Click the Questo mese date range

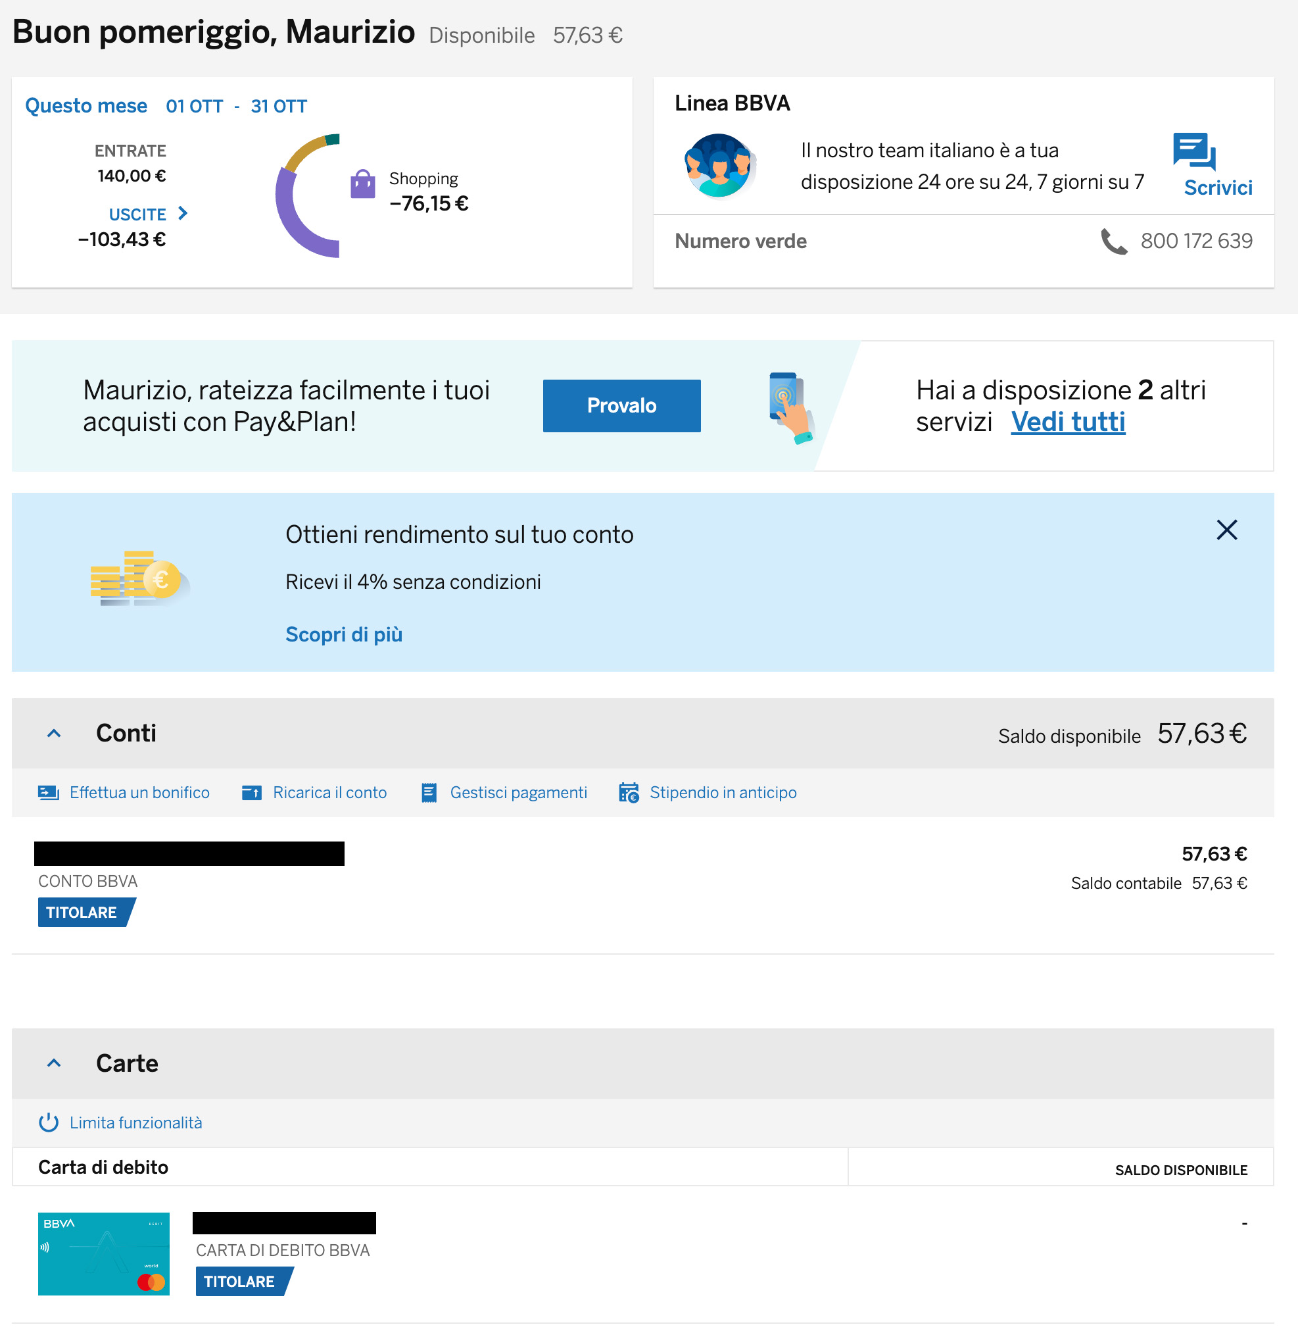[236, 107]
